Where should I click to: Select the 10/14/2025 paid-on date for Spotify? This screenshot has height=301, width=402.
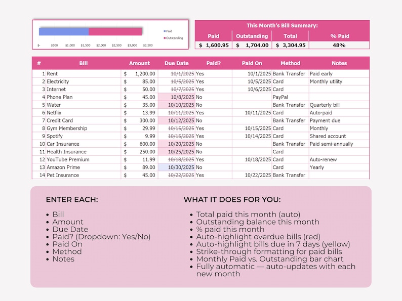[252, 136]
